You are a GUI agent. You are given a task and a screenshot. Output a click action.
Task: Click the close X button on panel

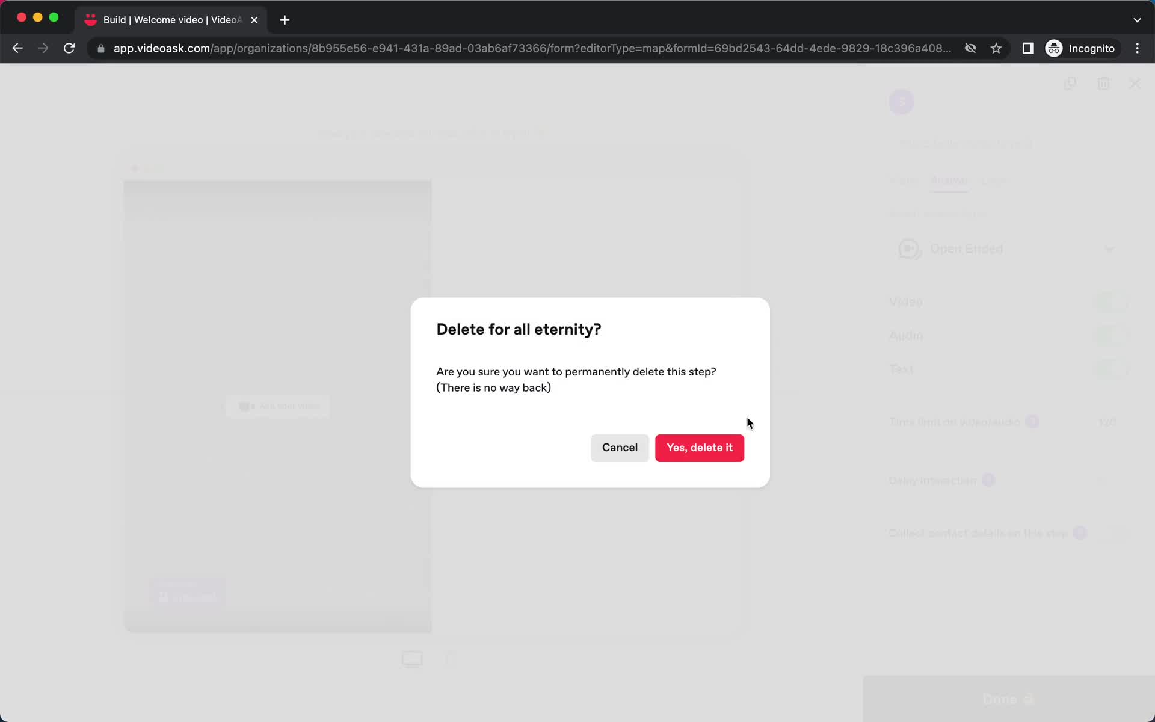pyautogui.click(x=1134, y=84)
